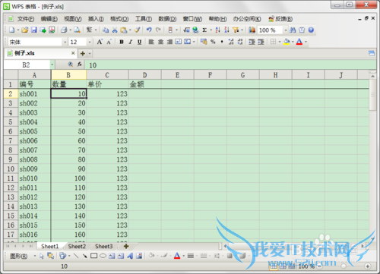
Task: Apply the yellow fill color
Action: click(x=287, y=42)
